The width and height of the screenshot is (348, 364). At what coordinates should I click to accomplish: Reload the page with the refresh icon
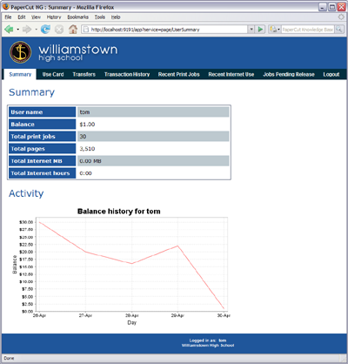(x=45, y=30)
